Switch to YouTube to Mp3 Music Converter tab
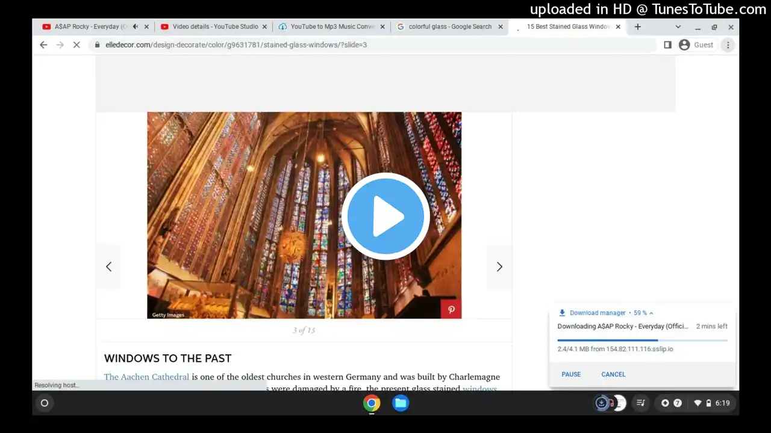The width and height of the screenshot is (771, 433). click(332, 26)
